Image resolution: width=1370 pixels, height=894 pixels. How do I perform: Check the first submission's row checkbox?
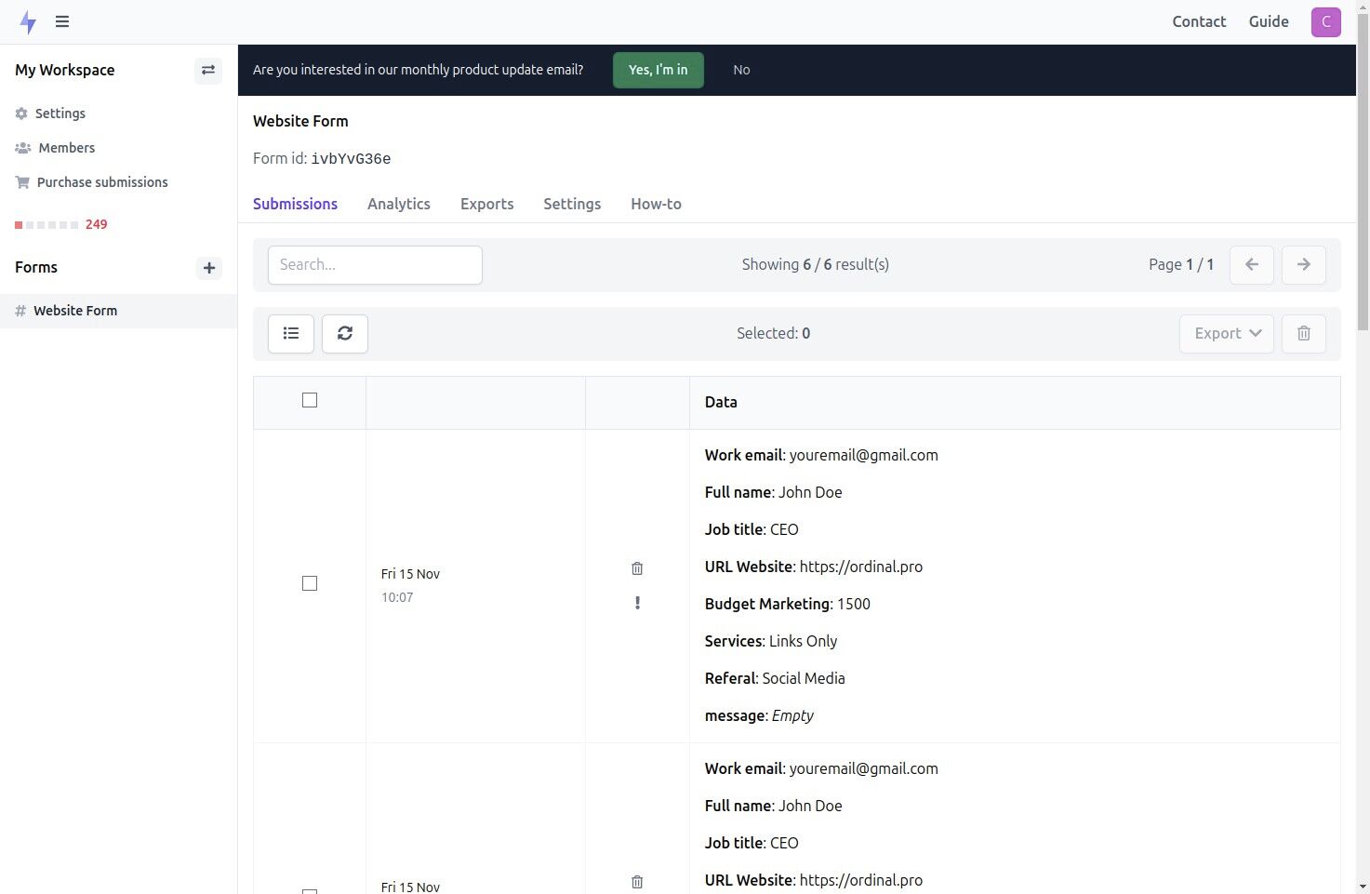(309, 583)
